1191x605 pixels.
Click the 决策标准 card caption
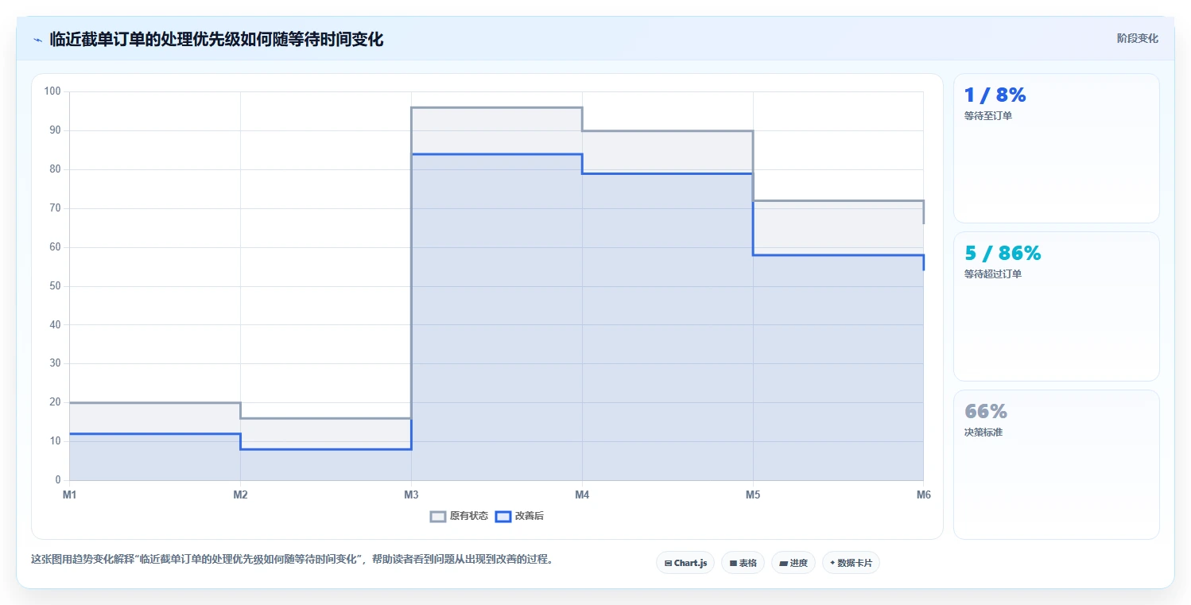(x=983, y=432)
